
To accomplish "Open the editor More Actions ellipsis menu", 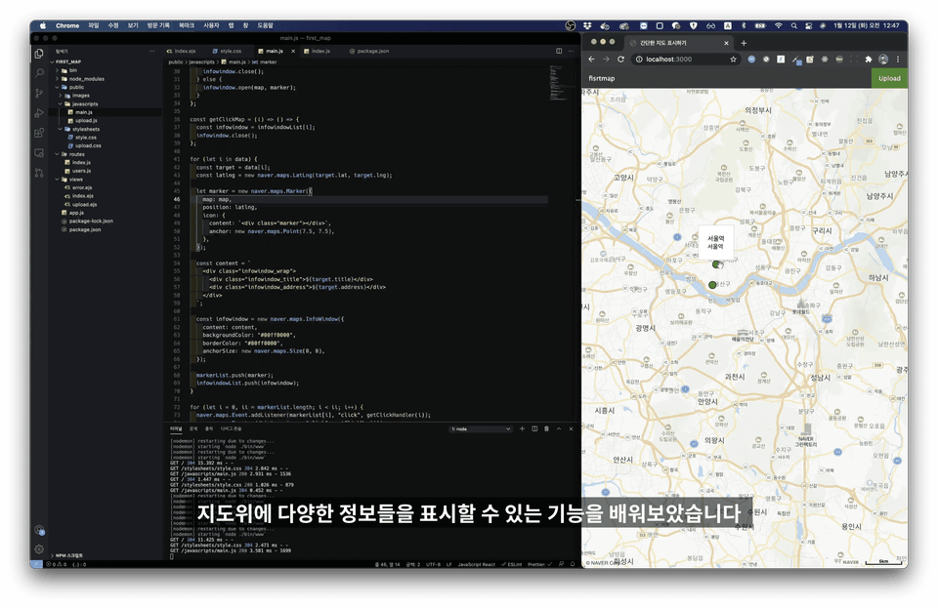I will pos(571,51).
